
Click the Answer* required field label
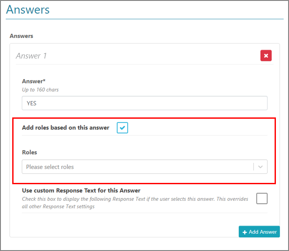34,81
